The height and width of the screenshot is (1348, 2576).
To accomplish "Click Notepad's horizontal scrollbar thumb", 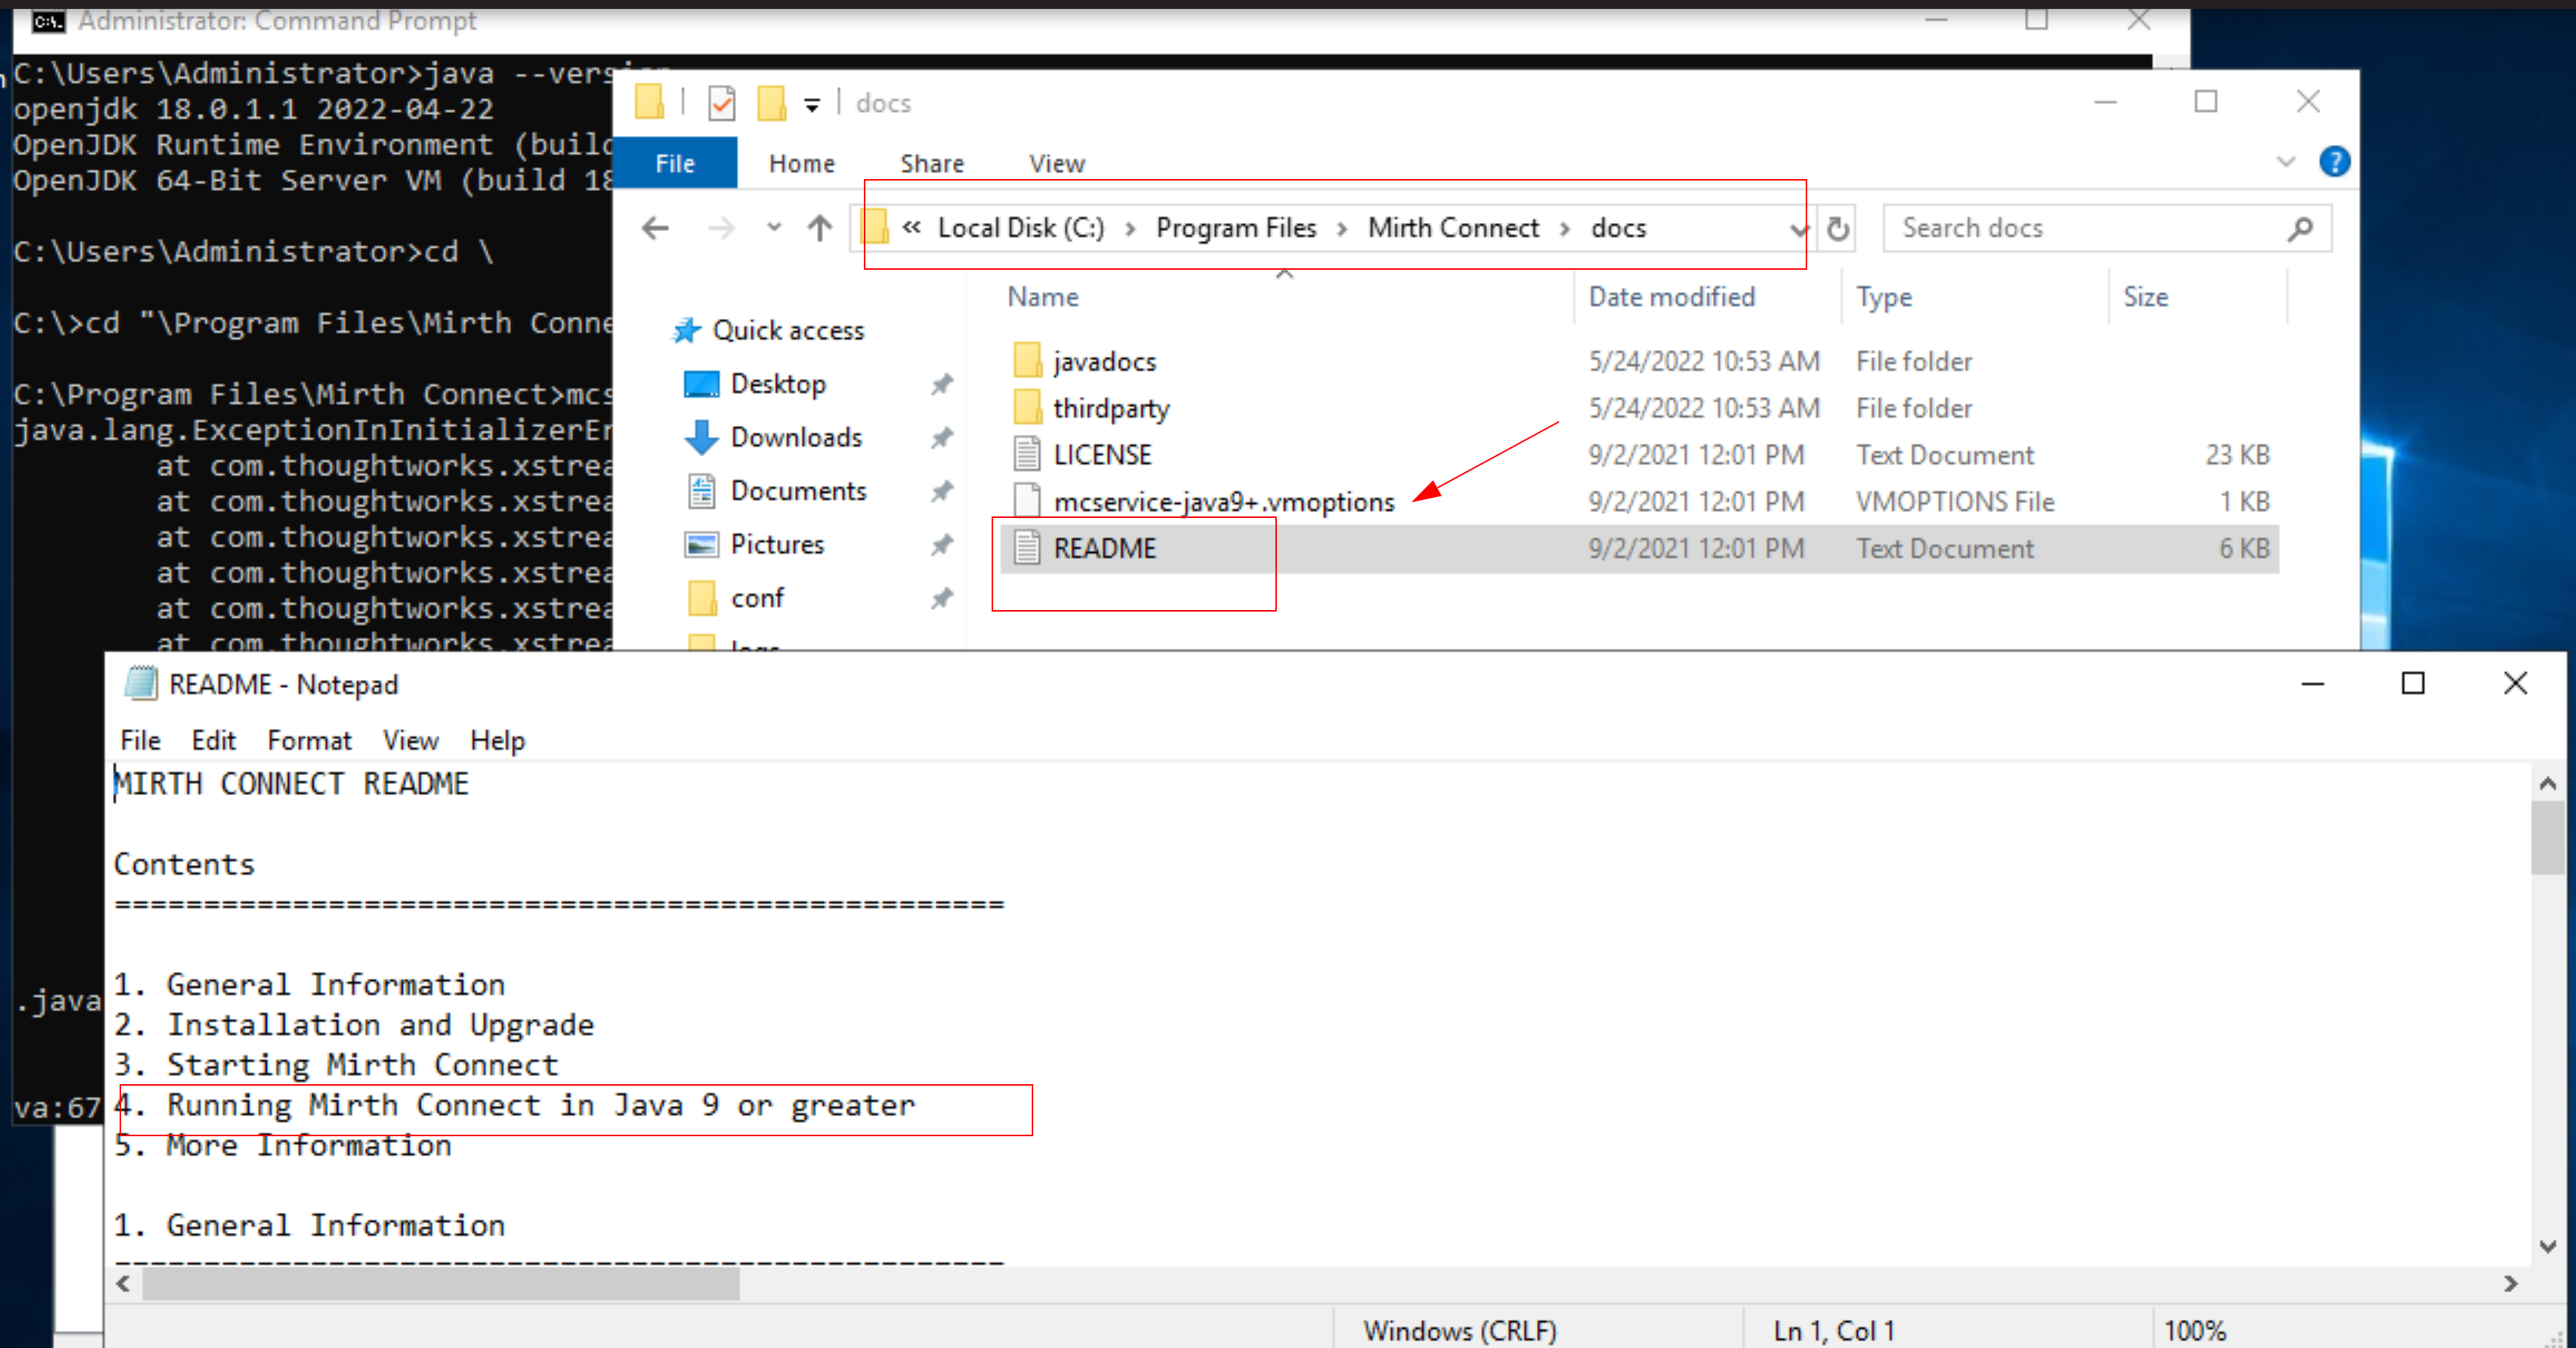I will (440, 1284).
